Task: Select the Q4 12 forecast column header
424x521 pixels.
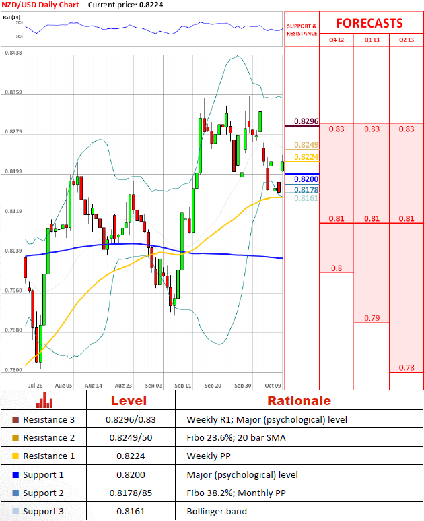Action: click(x=336, y=40)
